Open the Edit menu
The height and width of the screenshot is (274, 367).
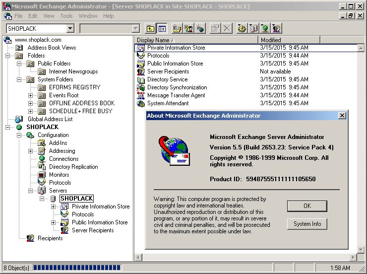coord(33,16)
